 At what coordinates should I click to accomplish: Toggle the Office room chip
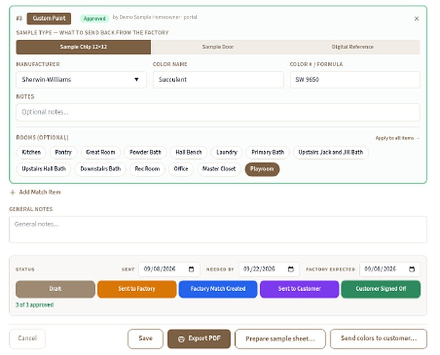click(181, 169)
